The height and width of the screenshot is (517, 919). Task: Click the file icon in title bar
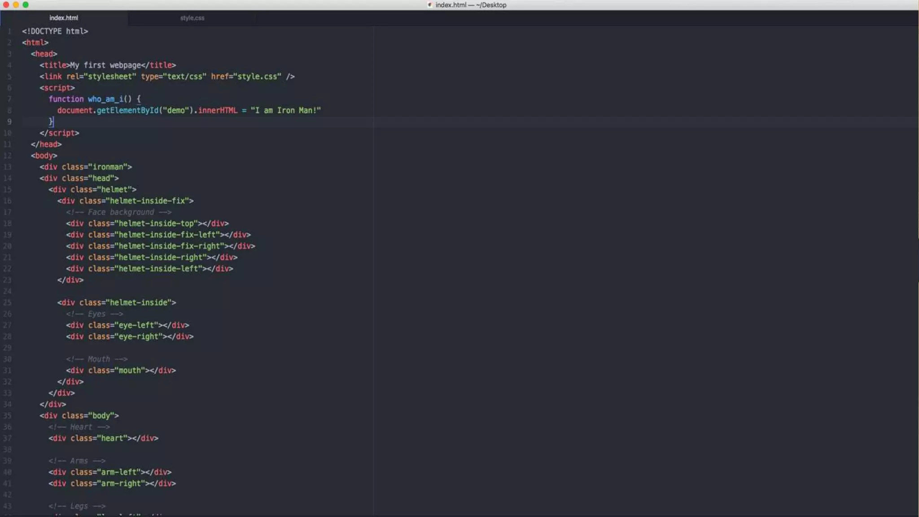click(429, 5)
